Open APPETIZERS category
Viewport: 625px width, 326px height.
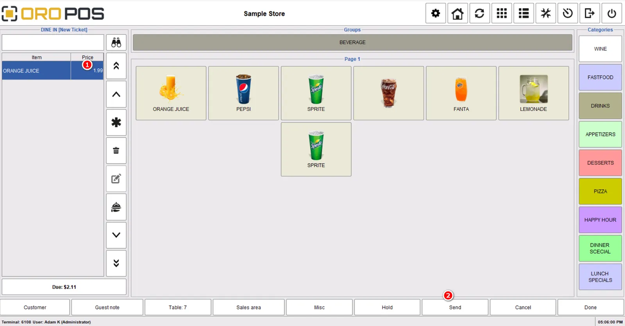pos(600,134)
